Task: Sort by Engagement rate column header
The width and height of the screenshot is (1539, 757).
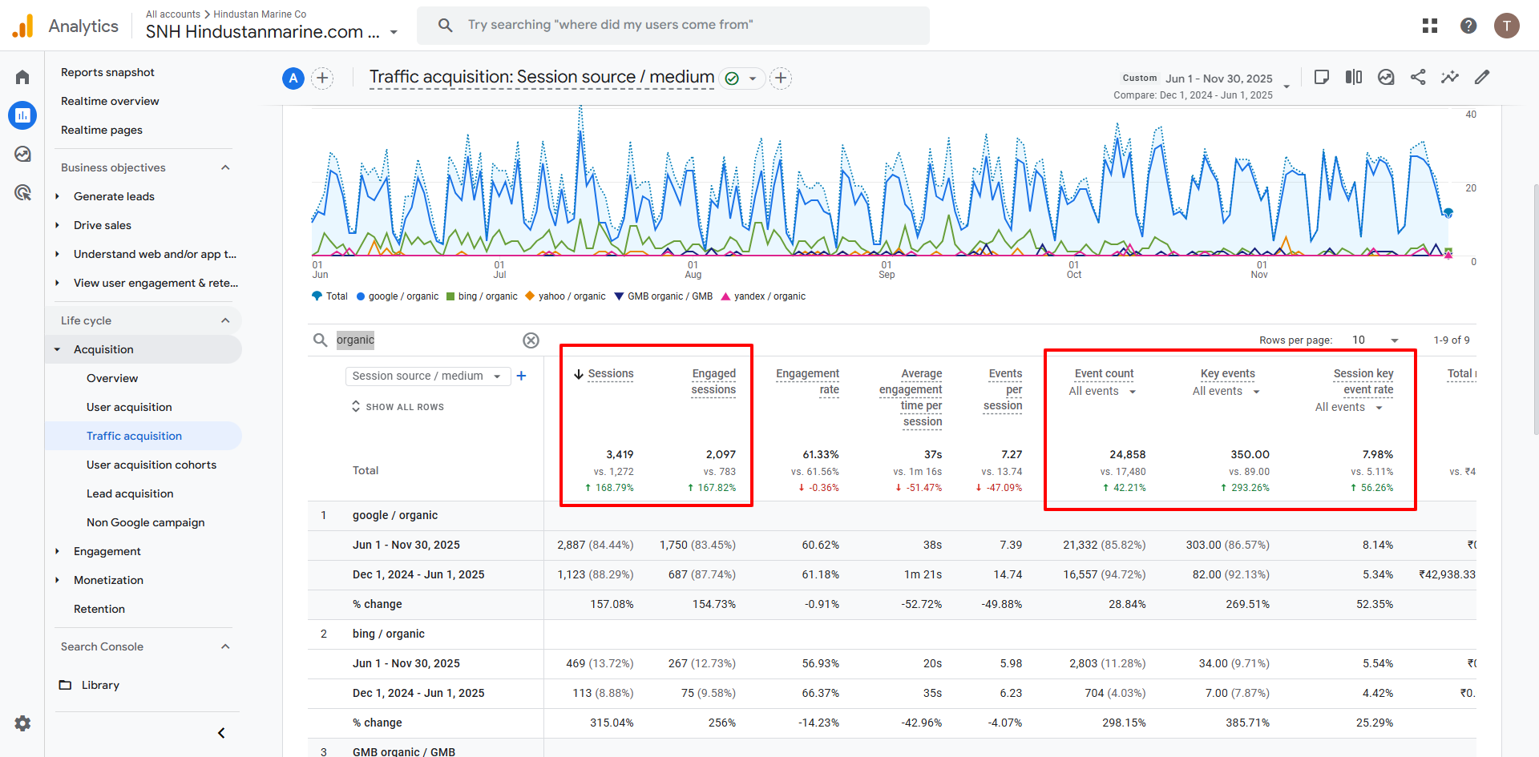Action: [807, 382]
